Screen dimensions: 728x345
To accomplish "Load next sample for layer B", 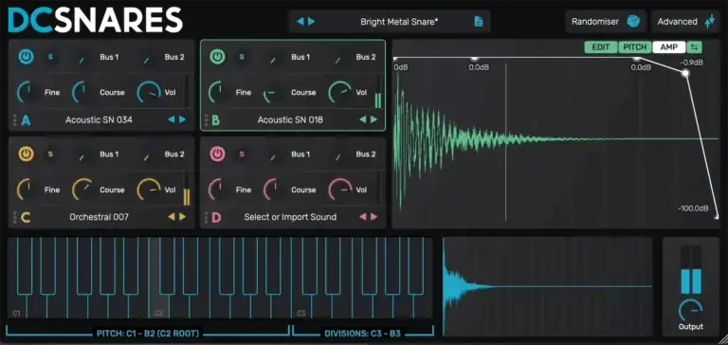I will coord(374,119).
